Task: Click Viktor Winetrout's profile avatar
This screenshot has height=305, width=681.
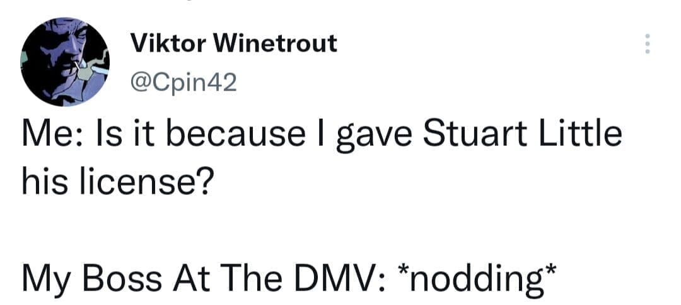Action: click(64, 62)
